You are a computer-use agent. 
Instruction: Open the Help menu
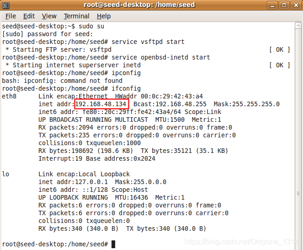click(104, 16)
